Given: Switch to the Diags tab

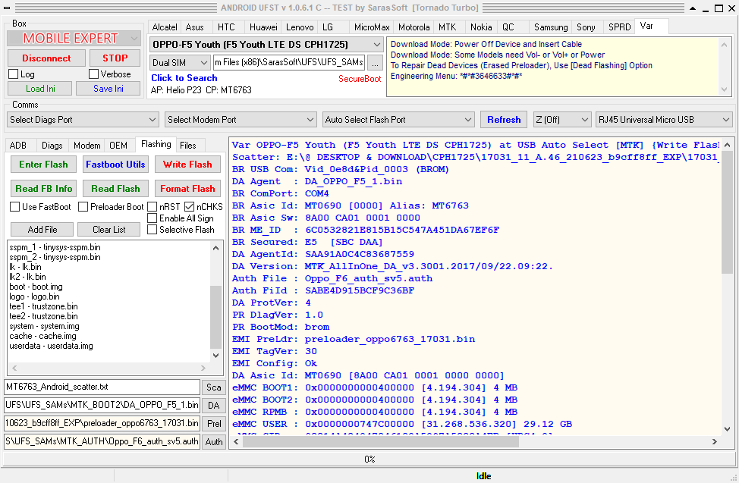Looking at the screenshot, I should coord(52,145).
